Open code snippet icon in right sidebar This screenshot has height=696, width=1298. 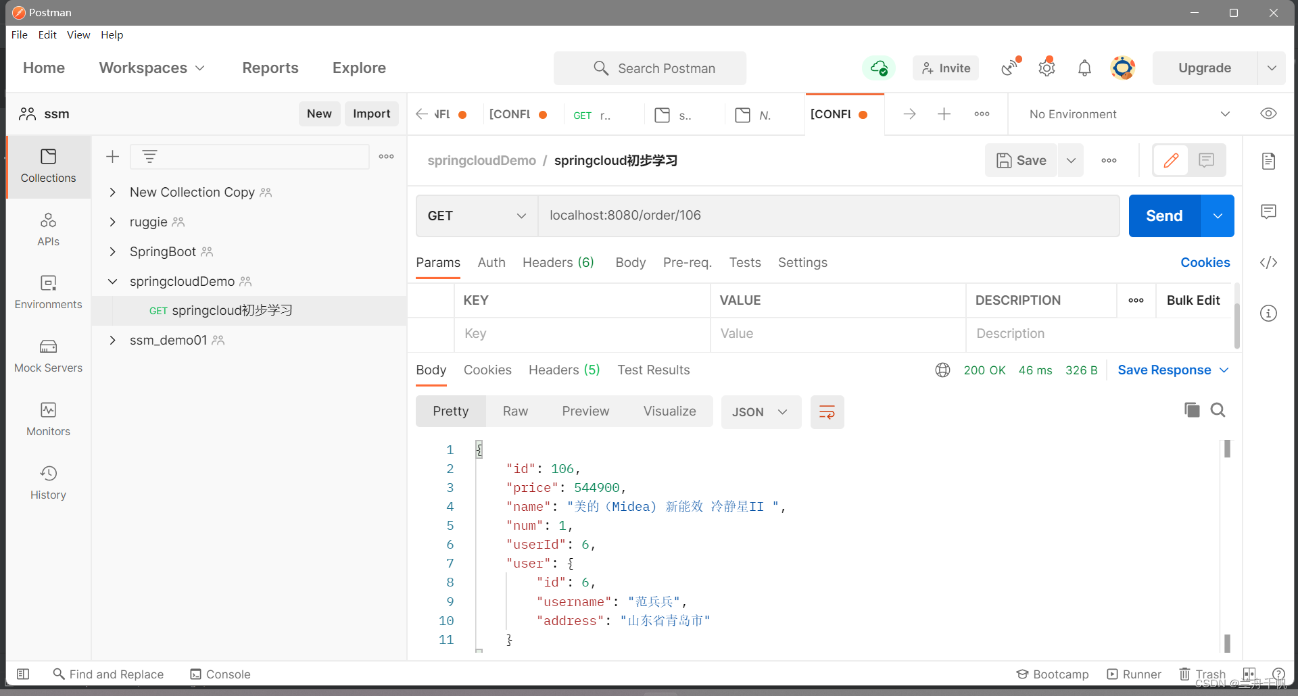(1269, 262)
